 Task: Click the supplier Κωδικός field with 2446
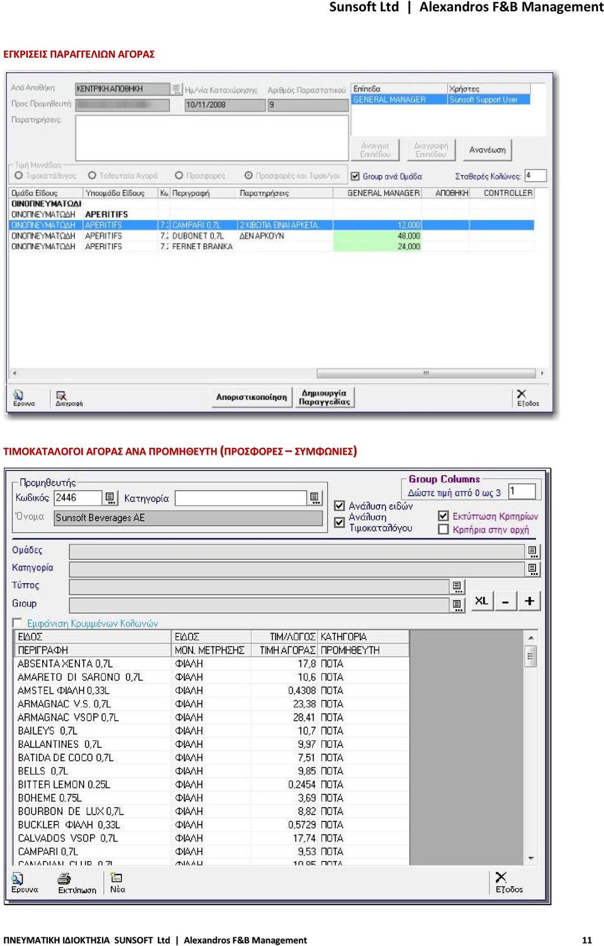click(x=78, y=498)
